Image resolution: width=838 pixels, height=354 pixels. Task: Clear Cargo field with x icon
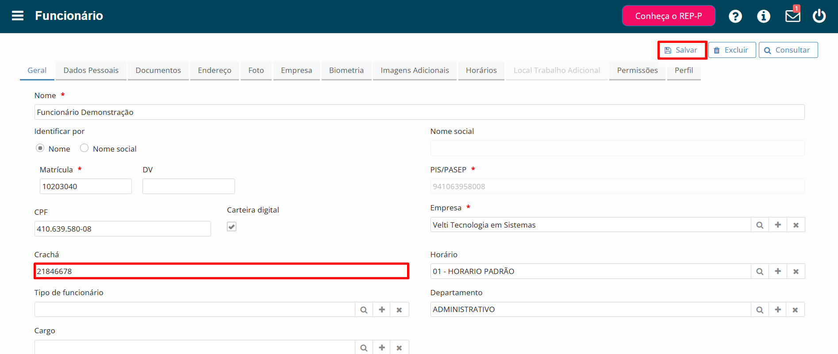tap(400, 348)
